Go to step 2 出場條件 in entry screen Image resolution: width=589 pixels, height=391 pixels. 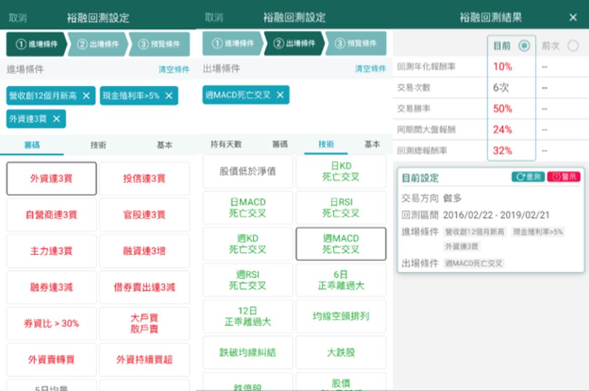coord(98,44)
